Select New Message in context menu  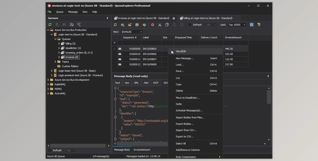click(x=196, y=58)
